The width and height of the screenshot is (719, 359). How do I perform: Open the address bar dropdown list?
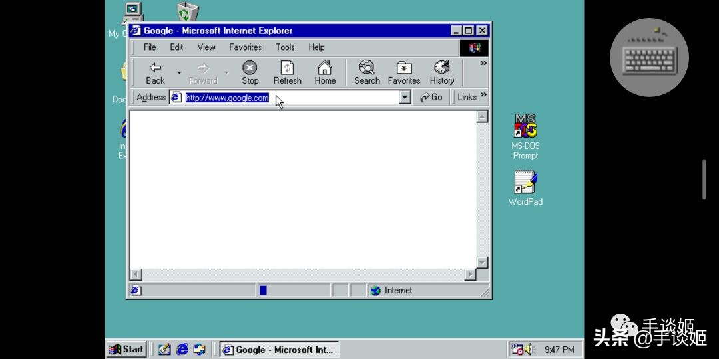point(405,97)
